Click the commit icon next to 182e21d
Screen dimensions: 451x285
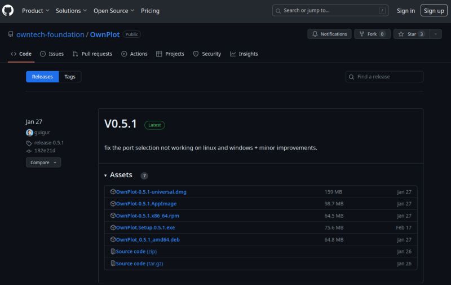coord(29,151)
